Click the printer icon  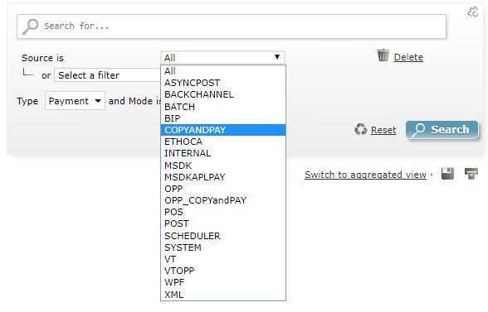pyautogui.click(x=471, y=174)
